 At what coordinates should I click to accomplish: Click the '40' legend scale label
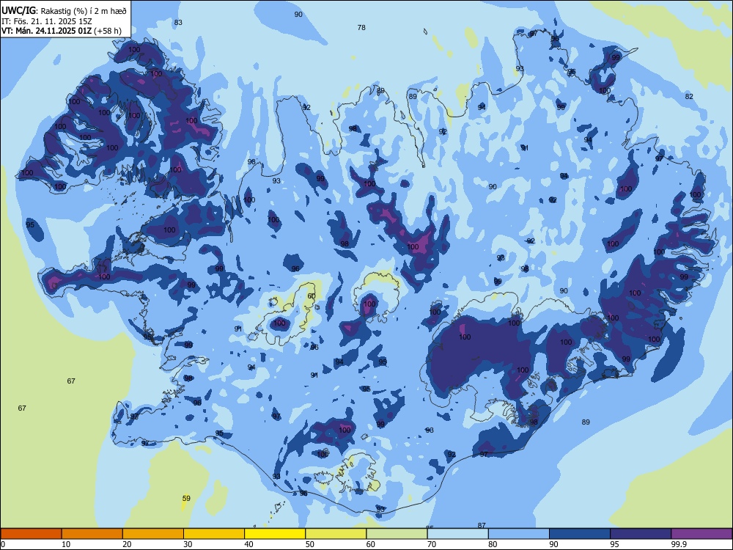[x=249, y=544]
